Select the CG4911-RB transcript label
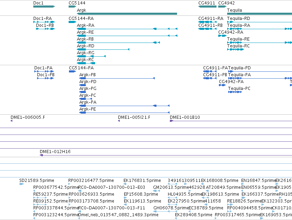The width and height of the screenshot is (292, 220). (x=210, y=25)
